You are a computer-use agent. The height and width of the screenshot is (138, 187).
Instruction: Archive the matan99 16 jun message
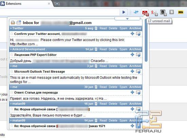pyautogui.click(x=135, y=104)
